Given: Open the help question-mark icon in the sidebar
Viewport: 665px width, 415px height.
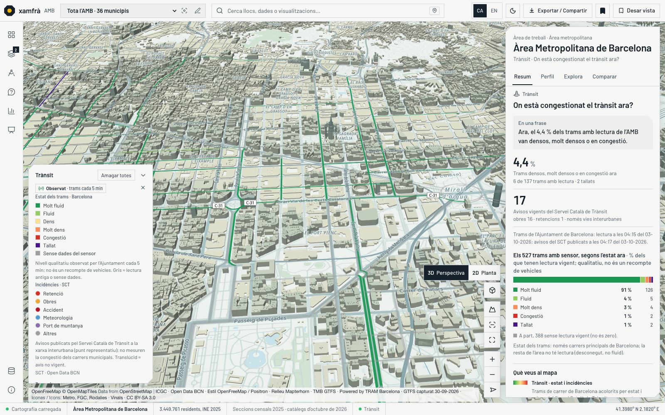Looking at the screenshot, I should point(11,92).
